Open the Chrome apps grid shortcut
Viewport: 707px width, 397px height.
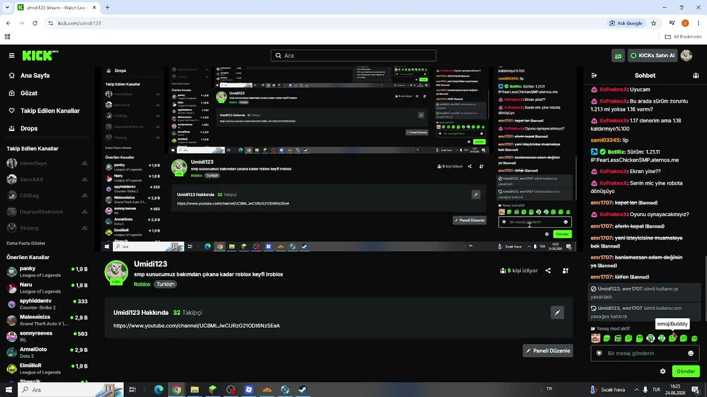[7, 37]
